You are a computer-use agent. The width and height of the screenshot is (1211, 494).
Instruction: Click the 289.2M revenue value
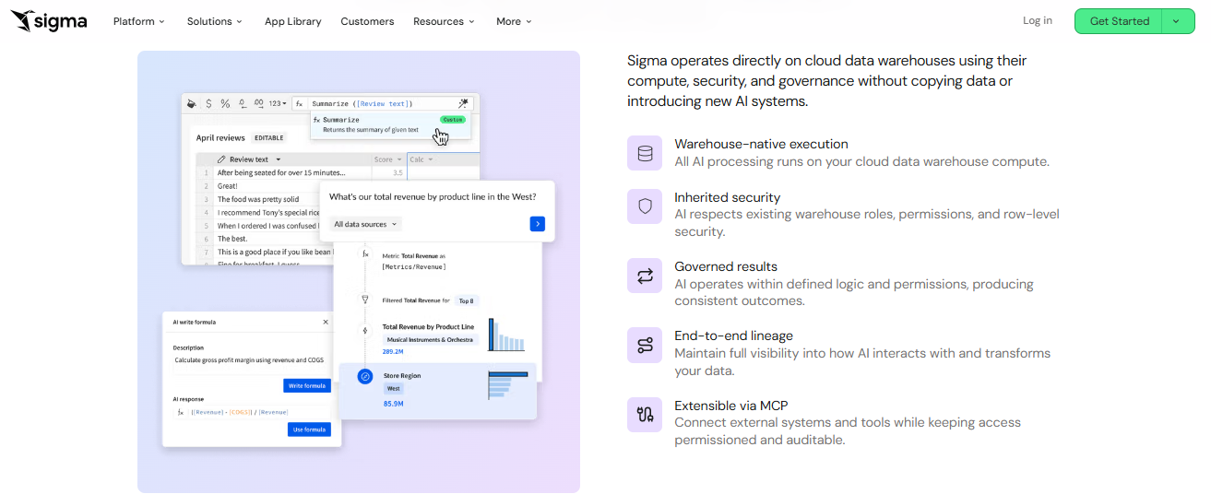click(393, 352)
